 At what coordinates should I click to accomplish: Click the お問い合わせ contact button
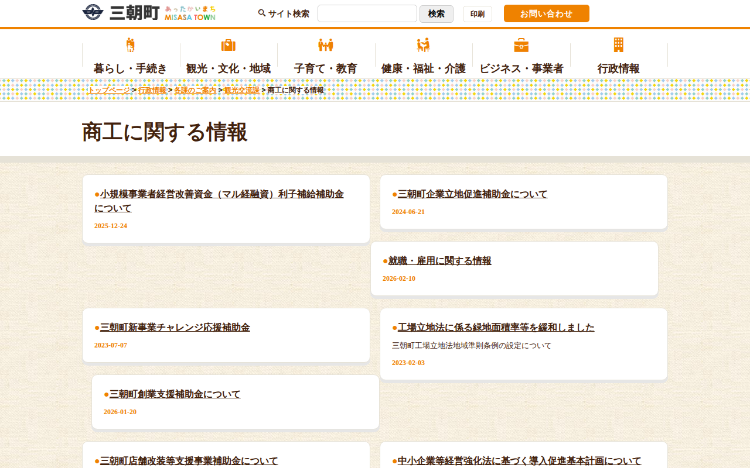coord(547,13)
